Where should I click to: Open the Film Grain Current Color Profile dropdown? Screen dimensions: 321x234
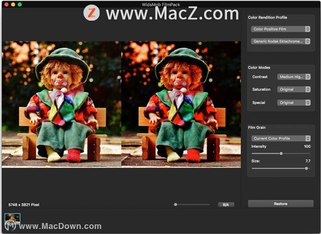coord(281,138)
